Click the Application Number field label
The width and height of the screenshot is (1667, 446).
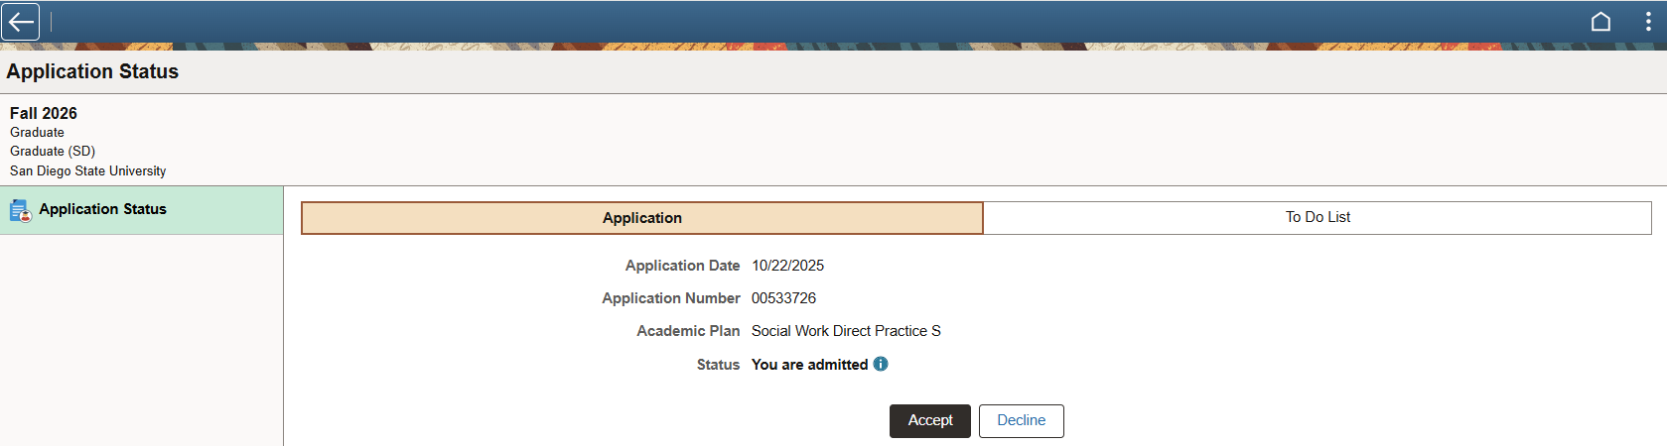(x=670, y=298)
